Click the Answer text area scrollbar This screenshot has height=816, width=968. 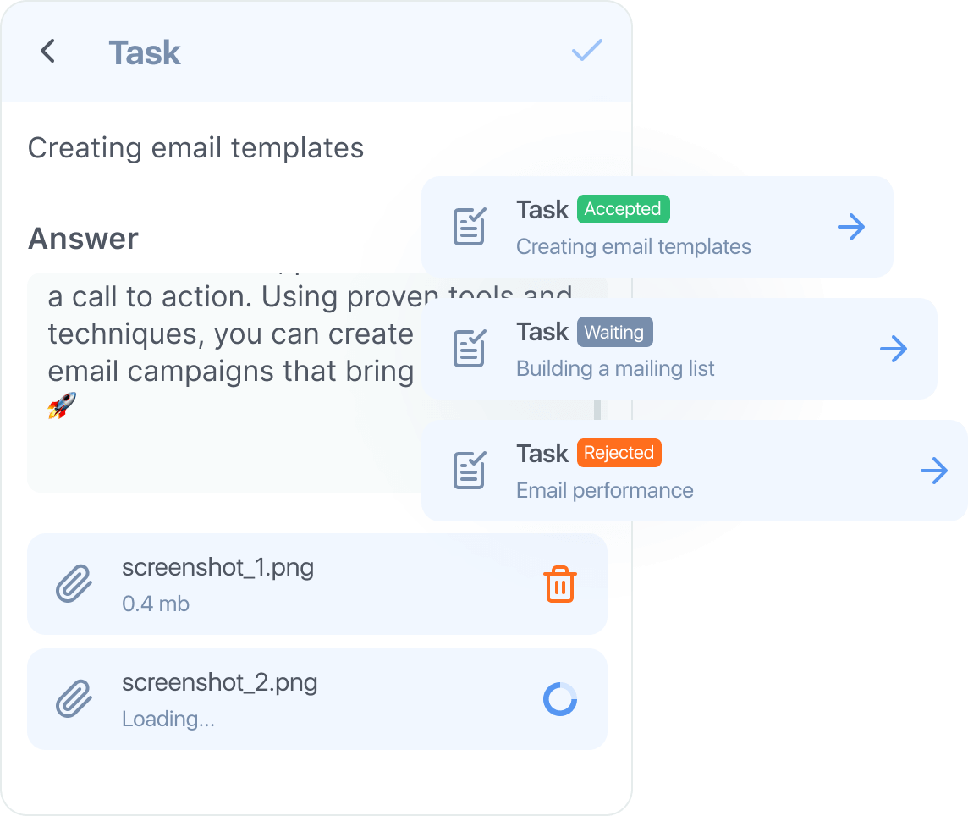coord(597,410)
